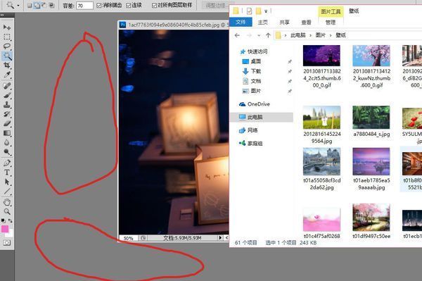
Task: Switch to the 查看 ribbon tab
Action: click(x=306, y=23)
